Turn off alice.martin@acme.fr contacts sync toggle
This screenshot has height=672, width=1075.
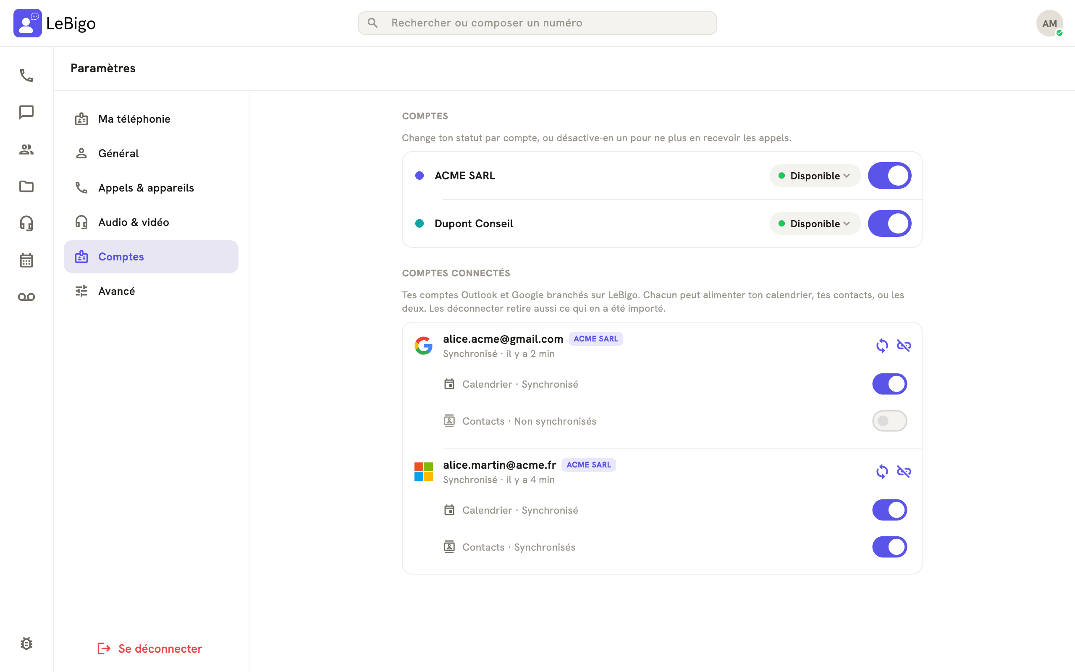pos(889,547)
